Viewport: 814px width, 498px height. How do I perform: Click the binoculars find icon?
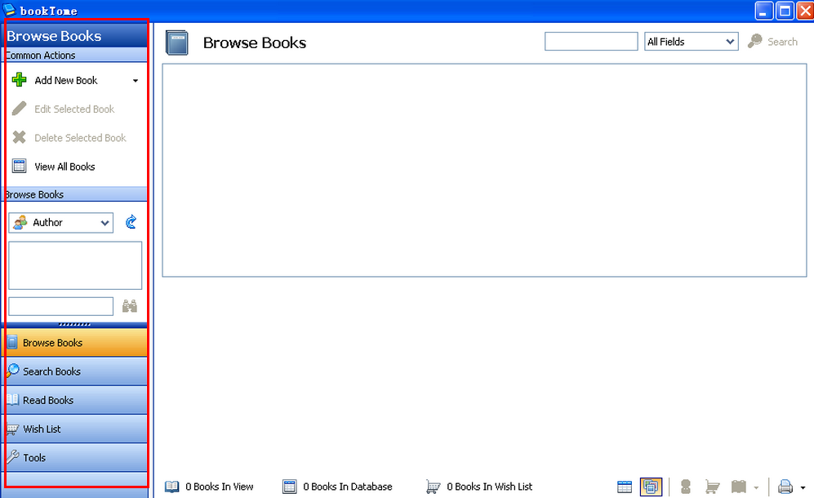[x=129, y=306]
